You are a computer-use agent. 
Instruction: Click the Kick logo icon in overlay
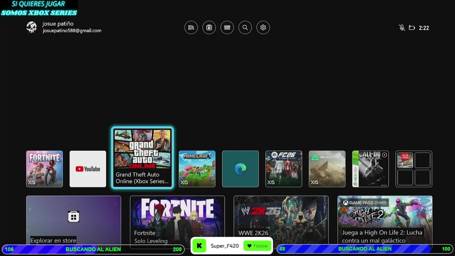199,246
